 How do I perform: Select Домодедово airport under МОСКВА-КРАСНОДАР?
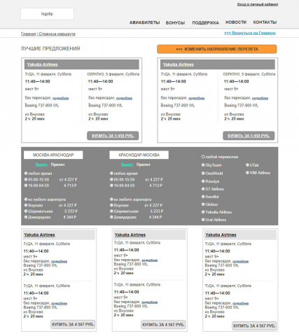[x=37, y=217]
